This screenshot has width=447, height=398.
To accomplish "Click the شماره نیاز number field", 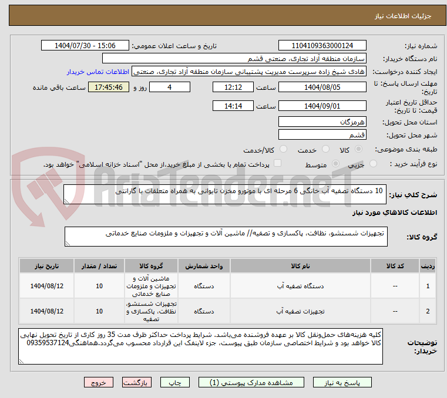I will point(322,46).
